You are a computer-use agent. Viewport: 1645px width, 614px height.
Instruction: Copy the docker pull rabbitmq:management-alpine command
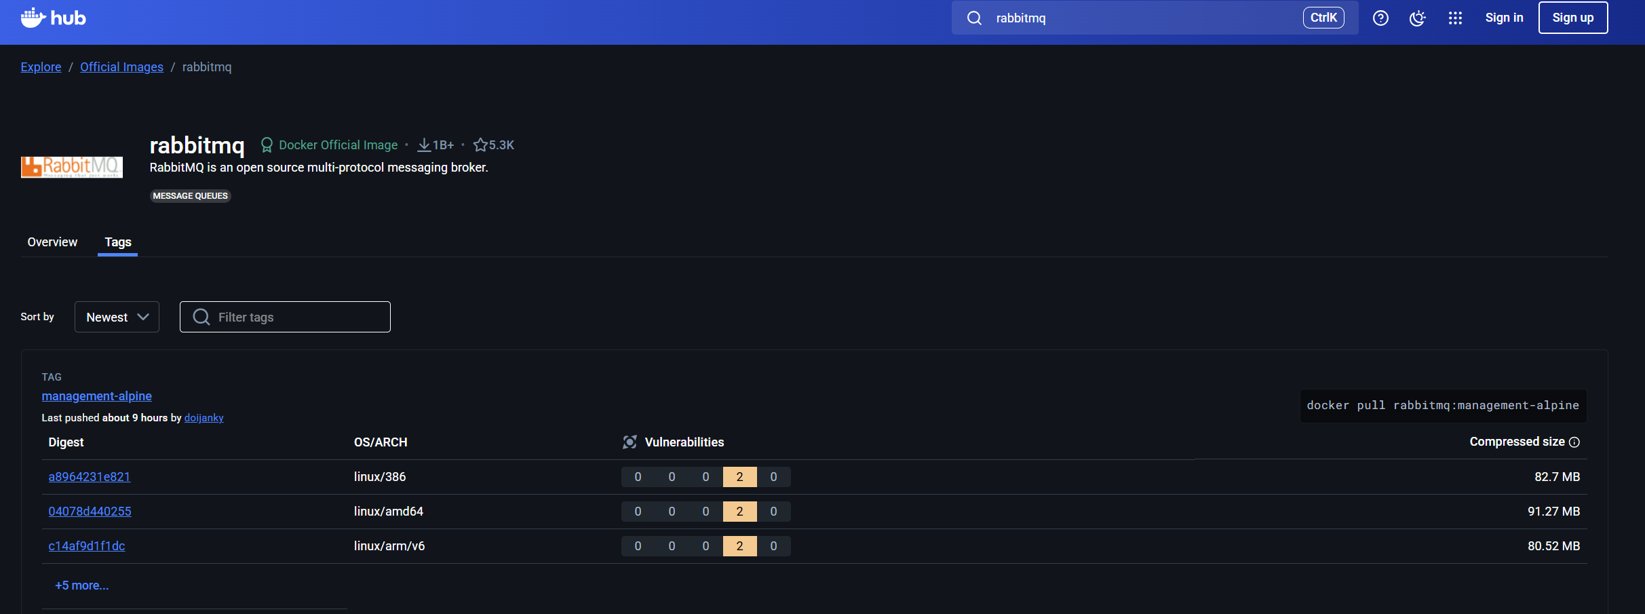[x=1443, y=406]
